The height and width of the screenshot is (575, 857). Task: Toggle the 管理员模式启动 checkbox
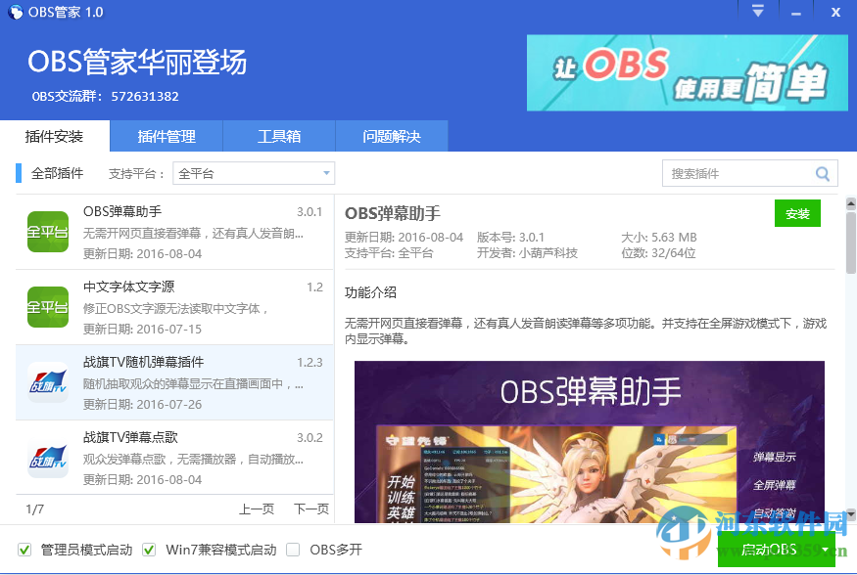(24, 550)
